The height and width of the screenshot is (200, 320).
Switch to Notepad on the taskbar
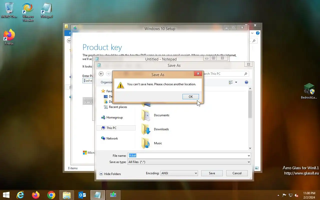[x=98, y=195]
